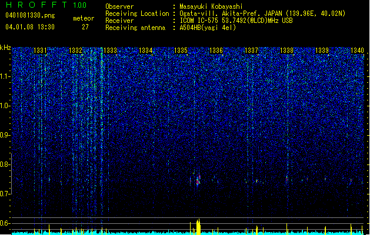
Task: Click the 1331 time marker
Action: (40, 51)
